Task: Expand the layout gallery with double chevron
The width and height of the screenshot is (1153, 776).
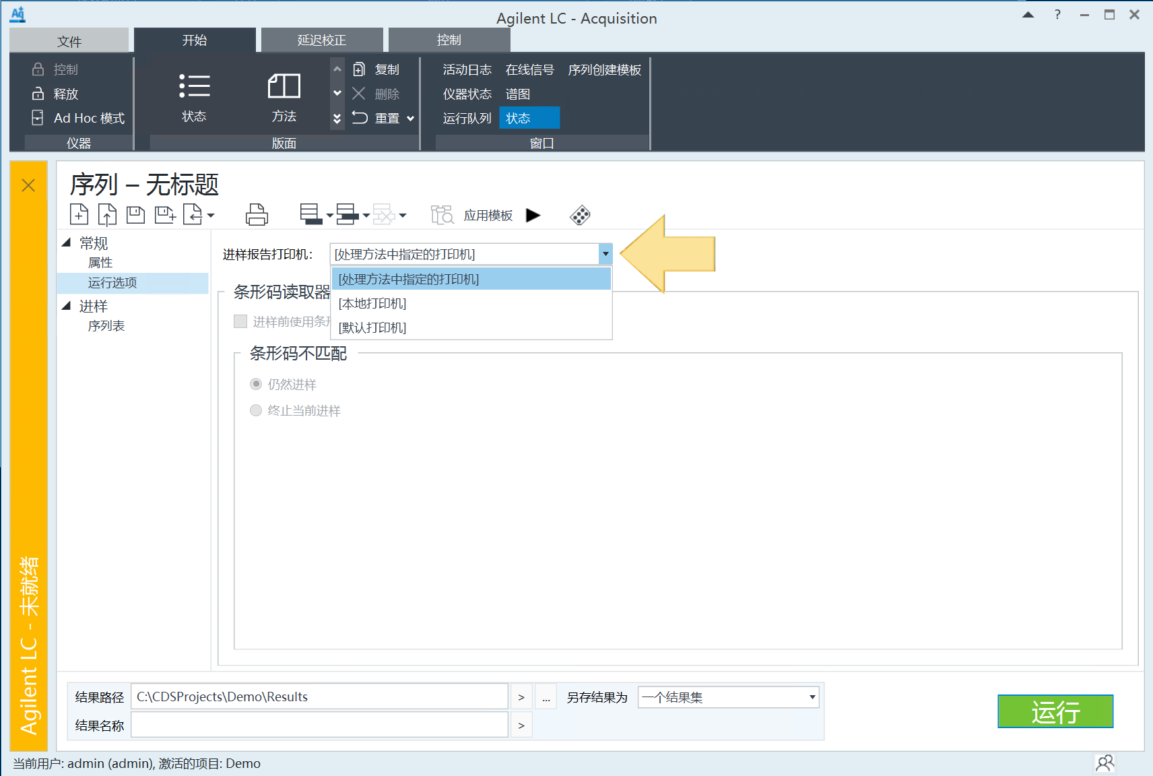Action: (337, 119)
